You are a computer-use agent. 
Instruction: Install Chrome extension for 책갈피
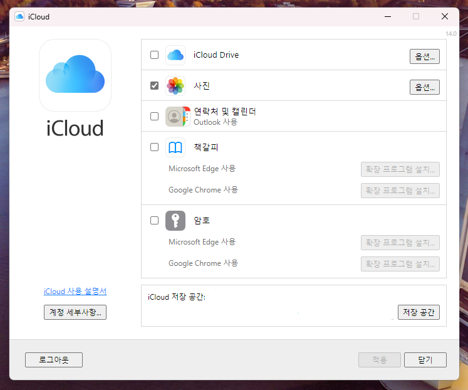(x=400, y=191)
